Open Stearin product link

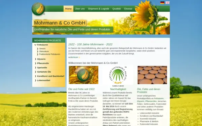coord(42,49)
